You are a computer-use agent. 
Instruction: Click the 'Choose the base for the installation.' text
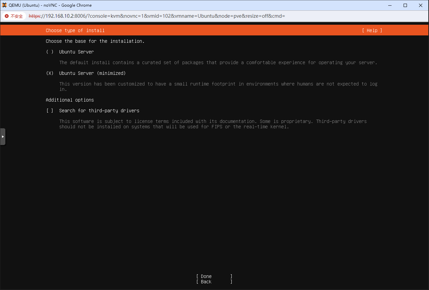pos(95,41)
